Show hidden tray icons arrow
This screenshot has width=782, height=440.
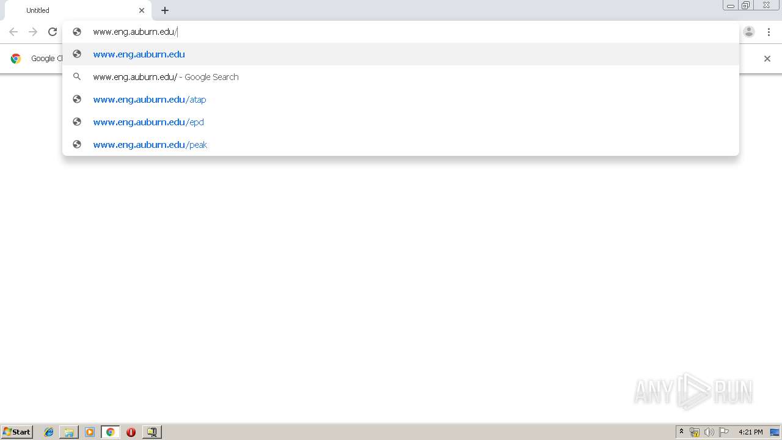tap(682, 432)
